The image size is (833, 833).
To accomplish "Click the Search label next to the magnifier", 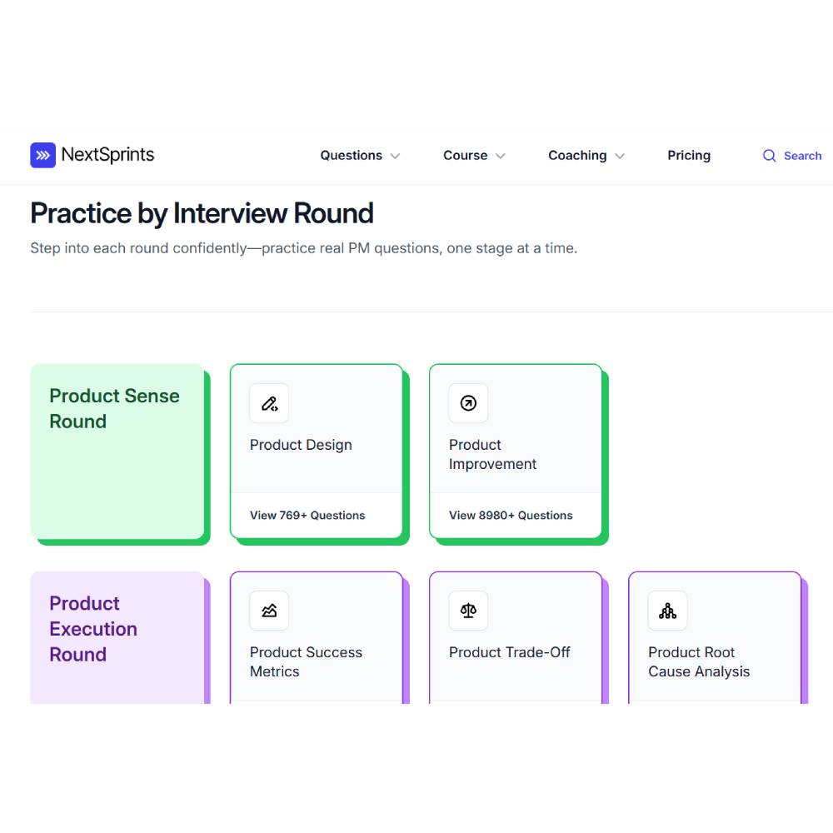I will [803, 156].
